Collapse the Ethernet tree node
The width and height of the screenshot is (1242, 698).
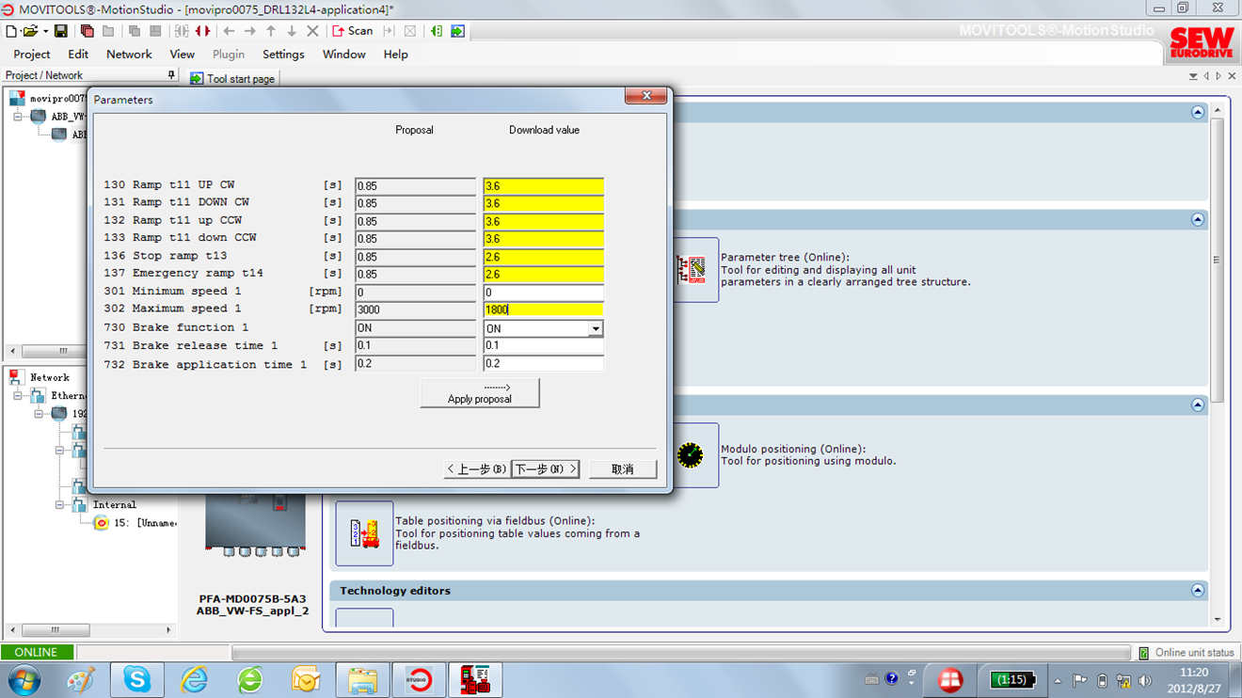click(18, 396)
